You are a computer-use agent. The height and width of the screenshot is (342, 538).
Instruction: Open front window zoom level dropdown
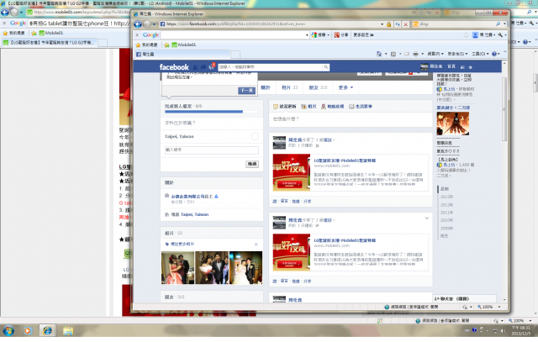click(x=498, y=307)
